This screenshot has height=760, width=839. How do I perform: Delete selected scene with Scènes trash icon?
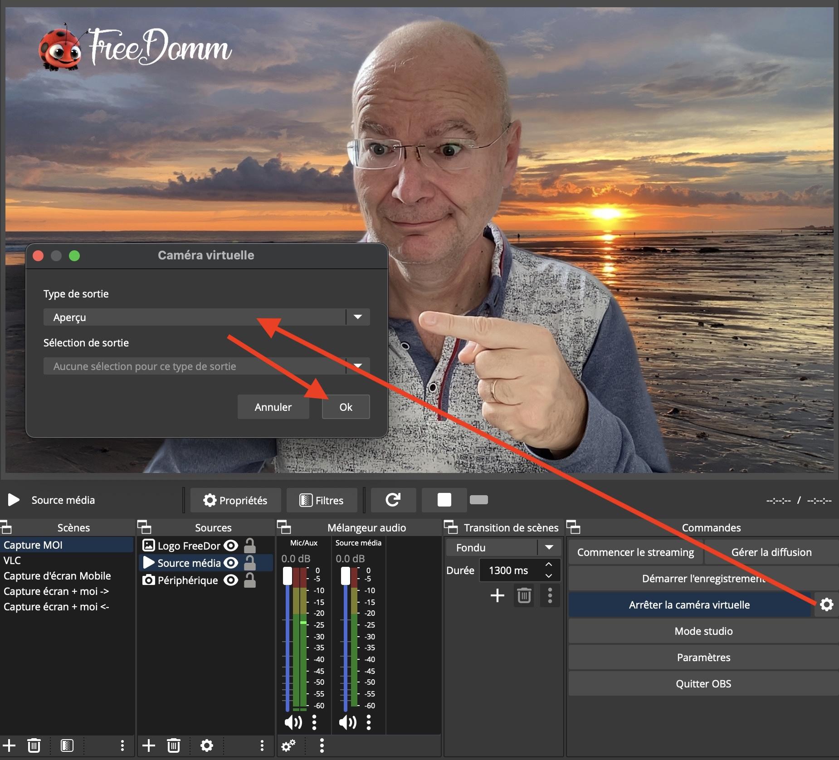click(34, 745)
